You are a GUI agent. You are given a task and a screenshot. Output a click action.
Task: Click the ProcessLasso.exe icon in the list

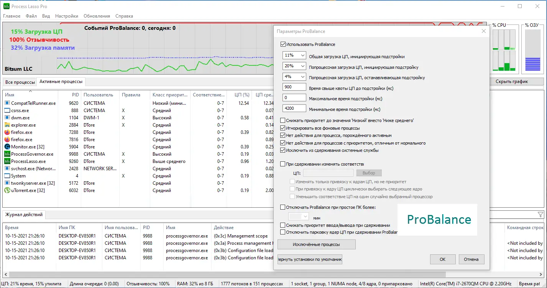(x=7, y=161)
